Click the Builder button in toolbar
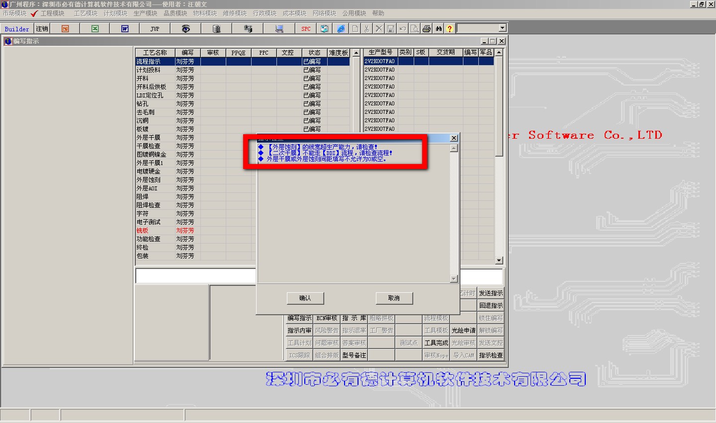This screenshot has width=716, height=423. 17,29
